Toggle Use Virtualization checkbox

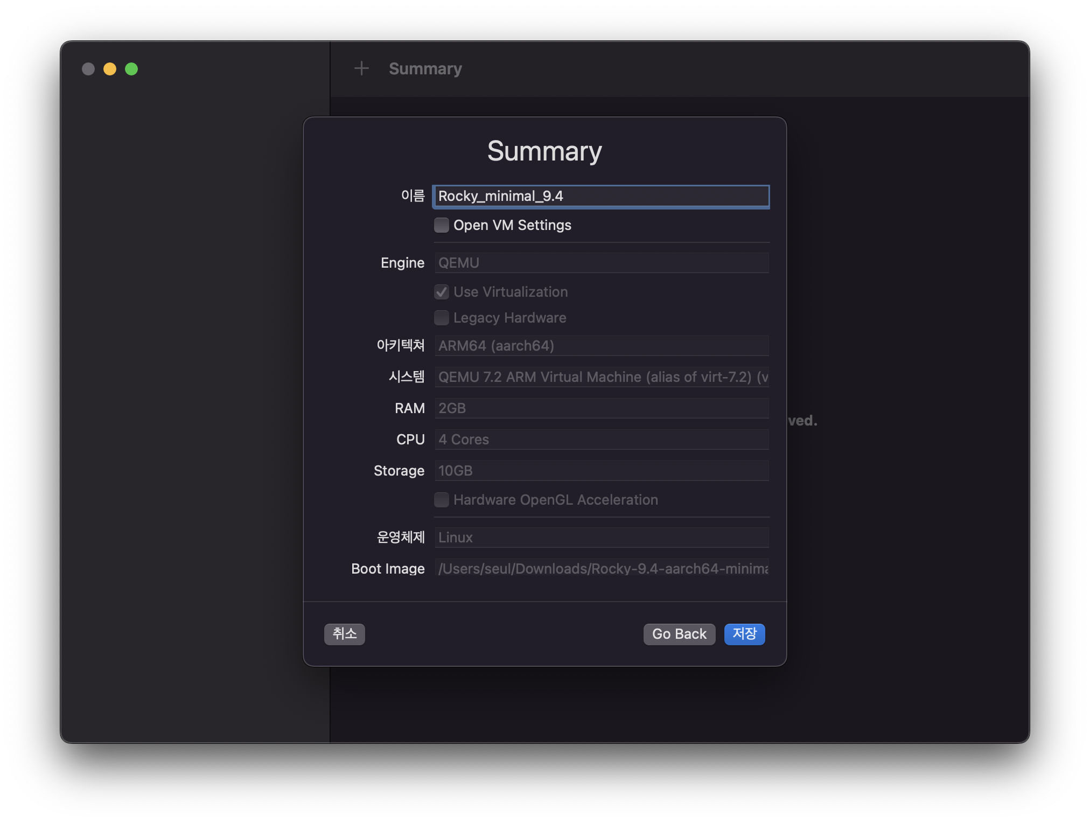[x=442, y=292]
